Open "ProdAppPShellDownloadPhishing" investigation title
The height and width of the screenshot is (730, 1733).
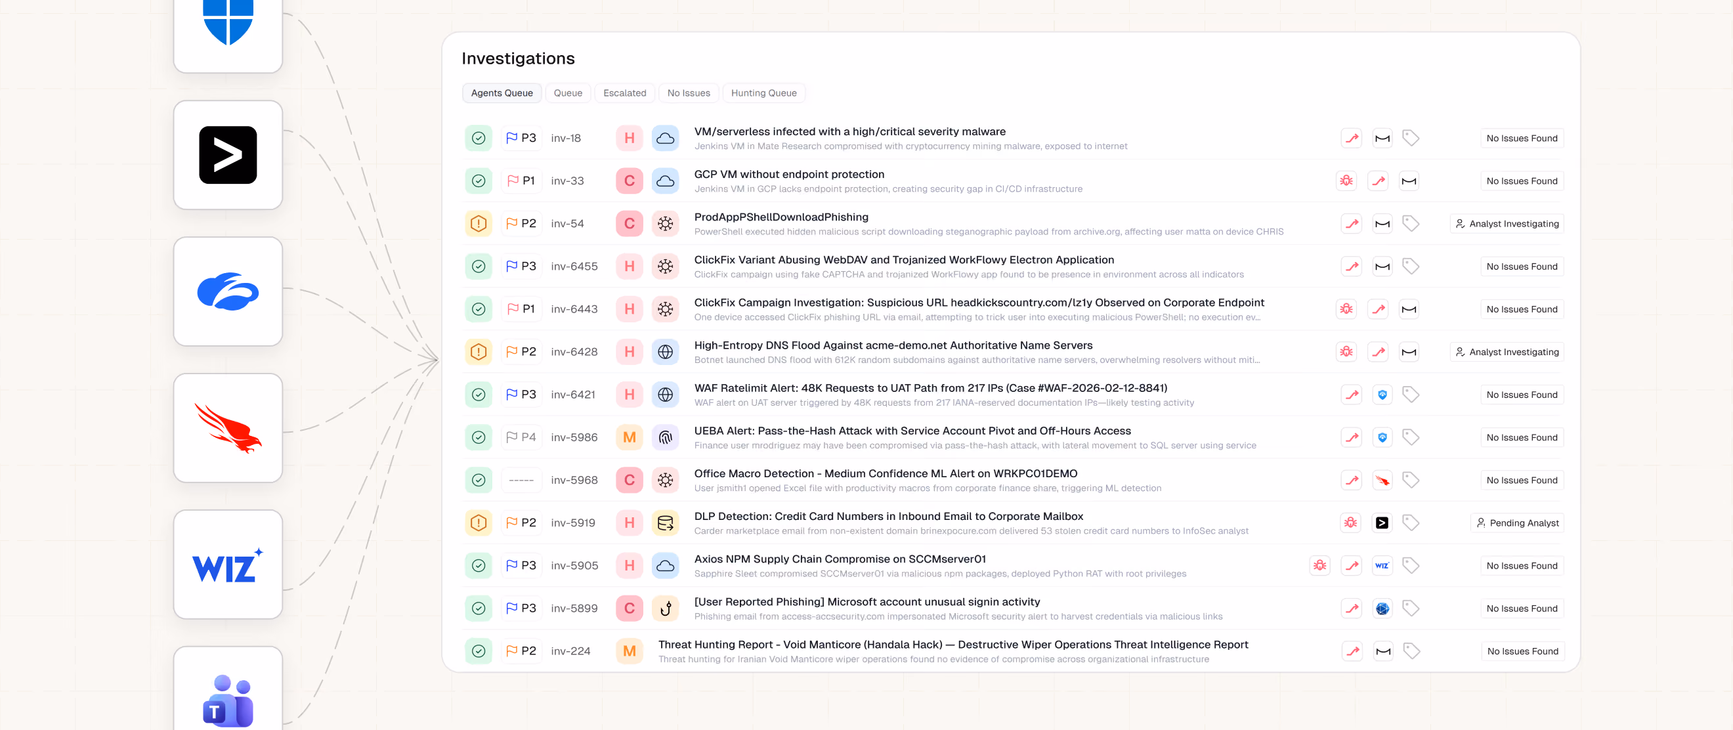tap(781, 217)
